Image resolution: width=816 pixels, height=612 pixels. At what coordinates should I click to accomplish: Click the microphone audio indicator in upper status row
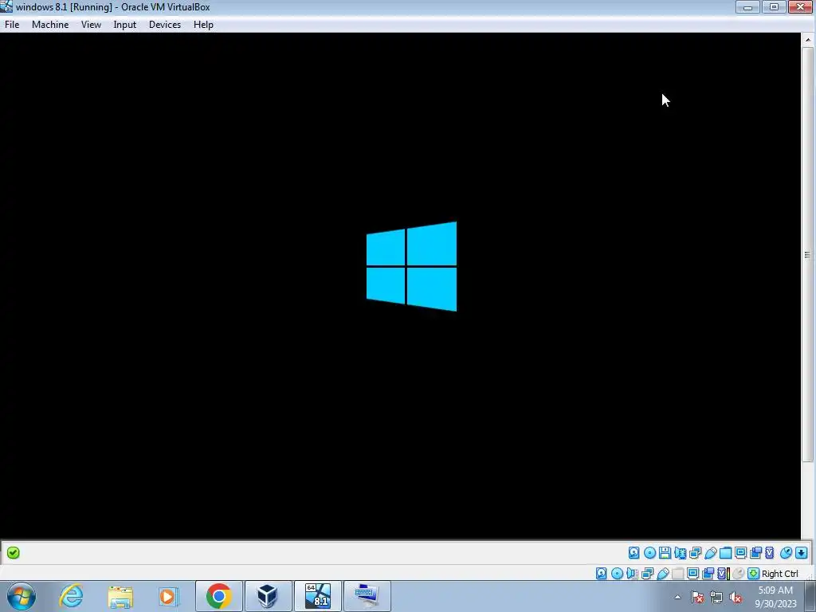pyautogui.click(x=681, y=553)
